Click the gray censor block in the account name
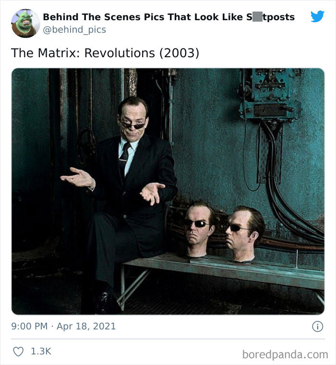The width and height of the screenshot is (336, 365). [257, 17]
